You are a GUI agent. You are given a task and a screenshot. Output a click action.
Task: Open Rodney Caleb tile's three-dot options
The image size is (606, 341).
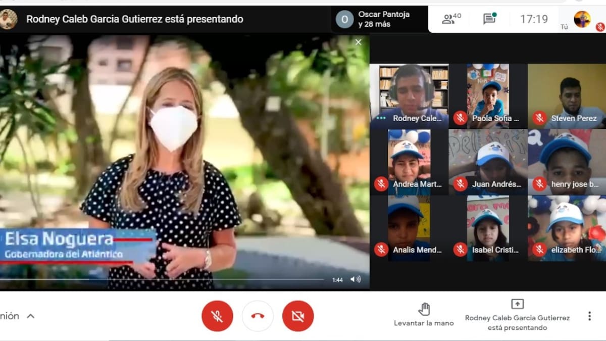(381, 118)
